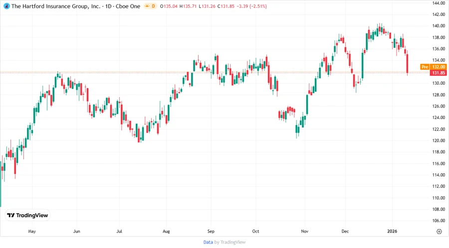
Task: Click the 136.00 price axis label
Action: (439, 49)
